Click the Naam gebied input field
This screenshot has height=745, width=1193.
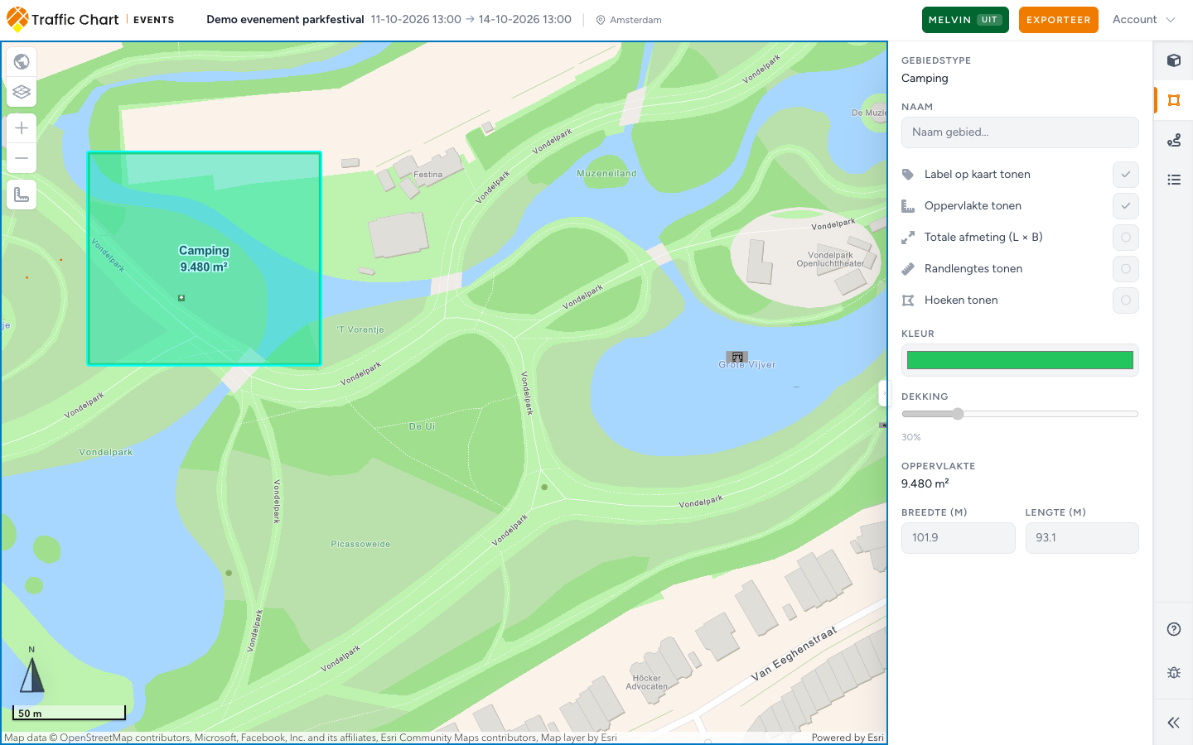point(1020,132)
